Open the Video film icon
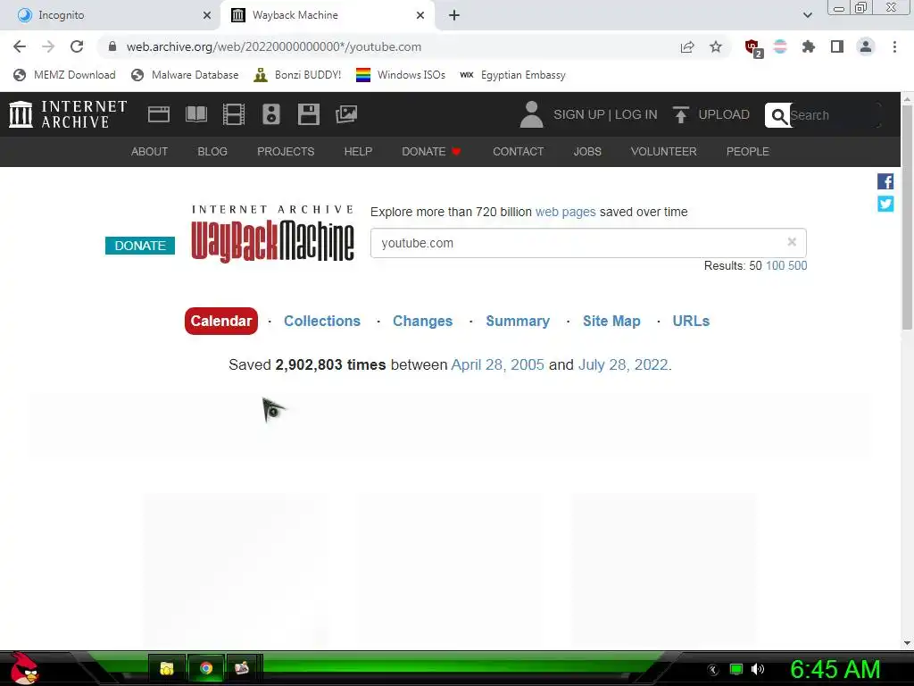The image size is (914, 686). click(x=234, y=114)
